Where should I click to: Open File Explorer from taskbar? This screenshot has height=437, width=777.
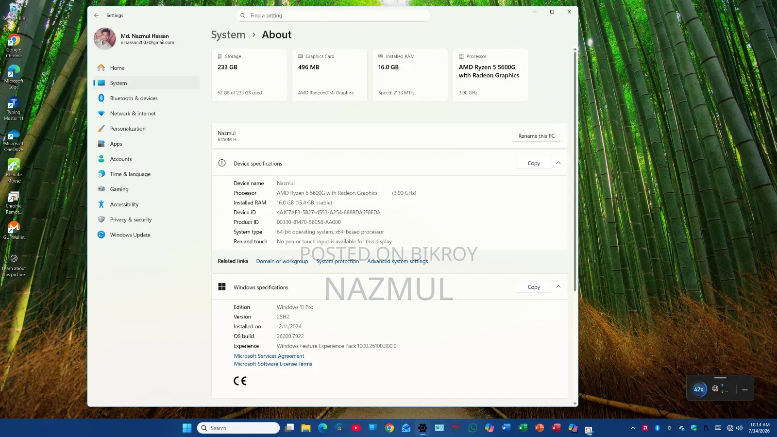(x=305, y=428)
